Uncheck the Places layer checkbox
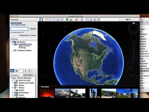149x112 pixels. coord(15,85)
